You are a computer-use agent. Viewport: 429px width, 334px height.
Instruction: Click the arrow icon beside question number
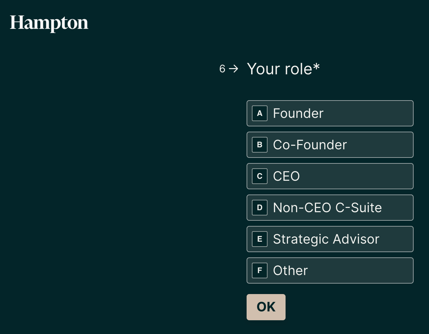[x=233, y=69]
